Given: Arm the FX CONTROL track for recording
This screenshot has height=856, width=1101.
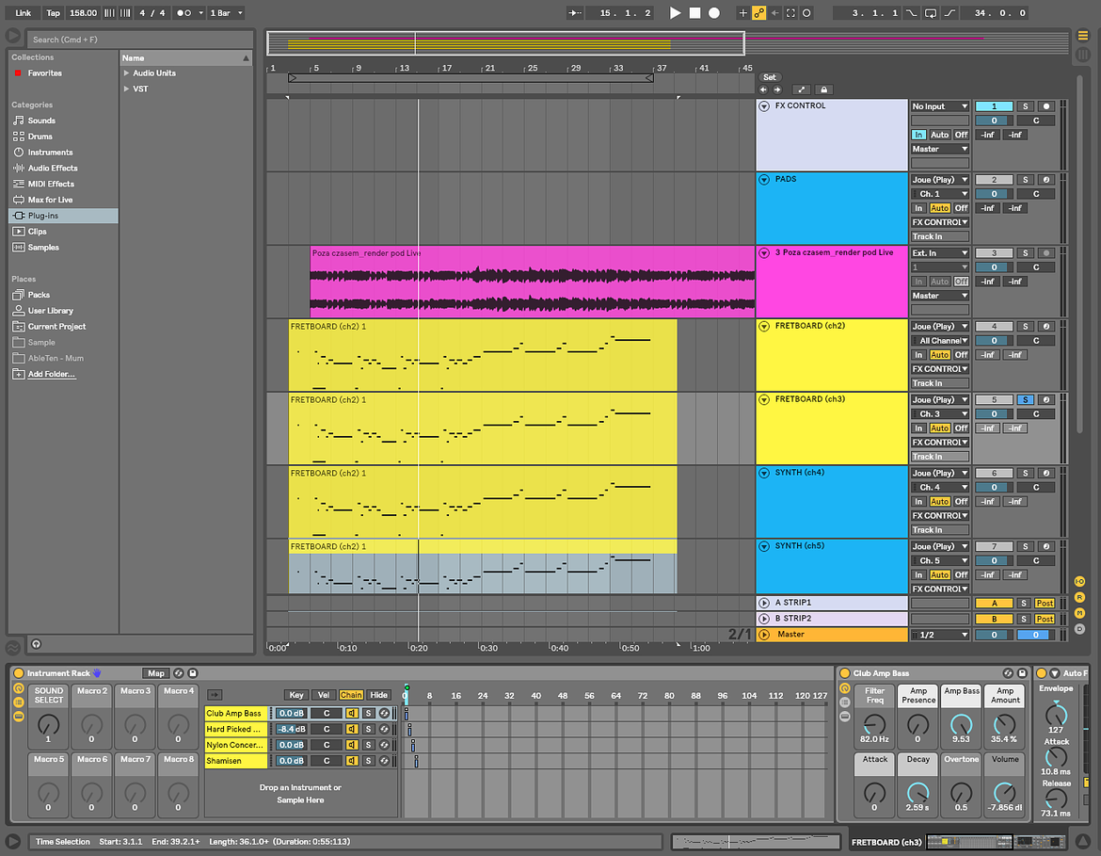Looking at the screenshot, I should point(1046,106).
